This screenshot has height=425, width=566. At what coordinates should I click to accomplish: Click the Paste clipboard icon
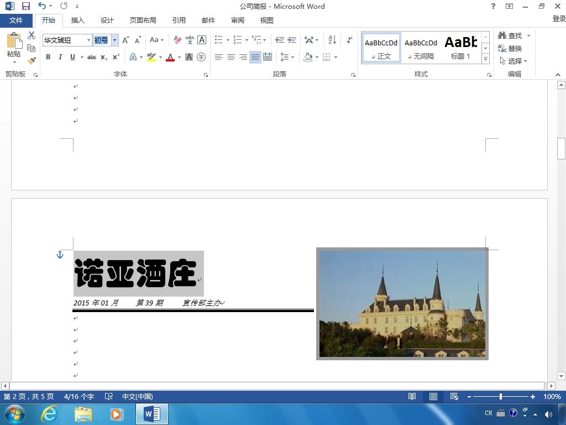point(14,41)
